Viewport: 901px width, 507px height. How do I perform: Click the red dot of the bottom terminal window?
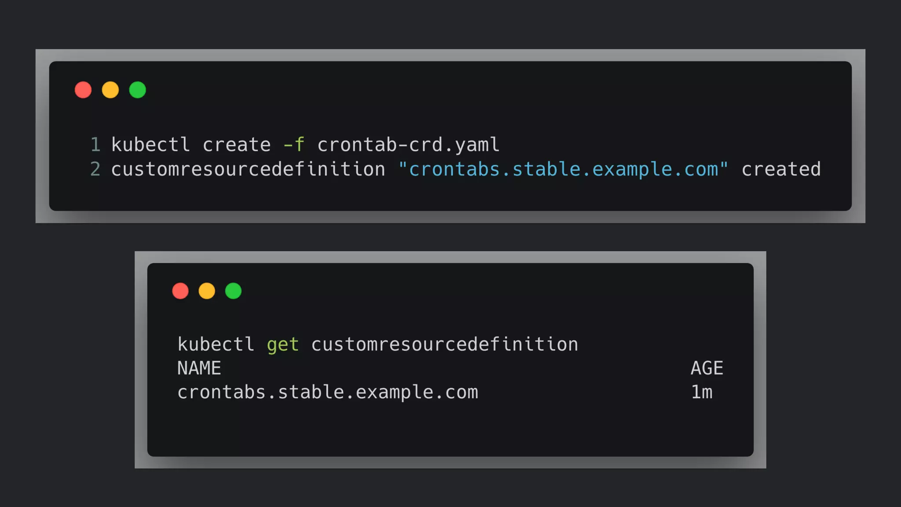(x=180, y=291)
